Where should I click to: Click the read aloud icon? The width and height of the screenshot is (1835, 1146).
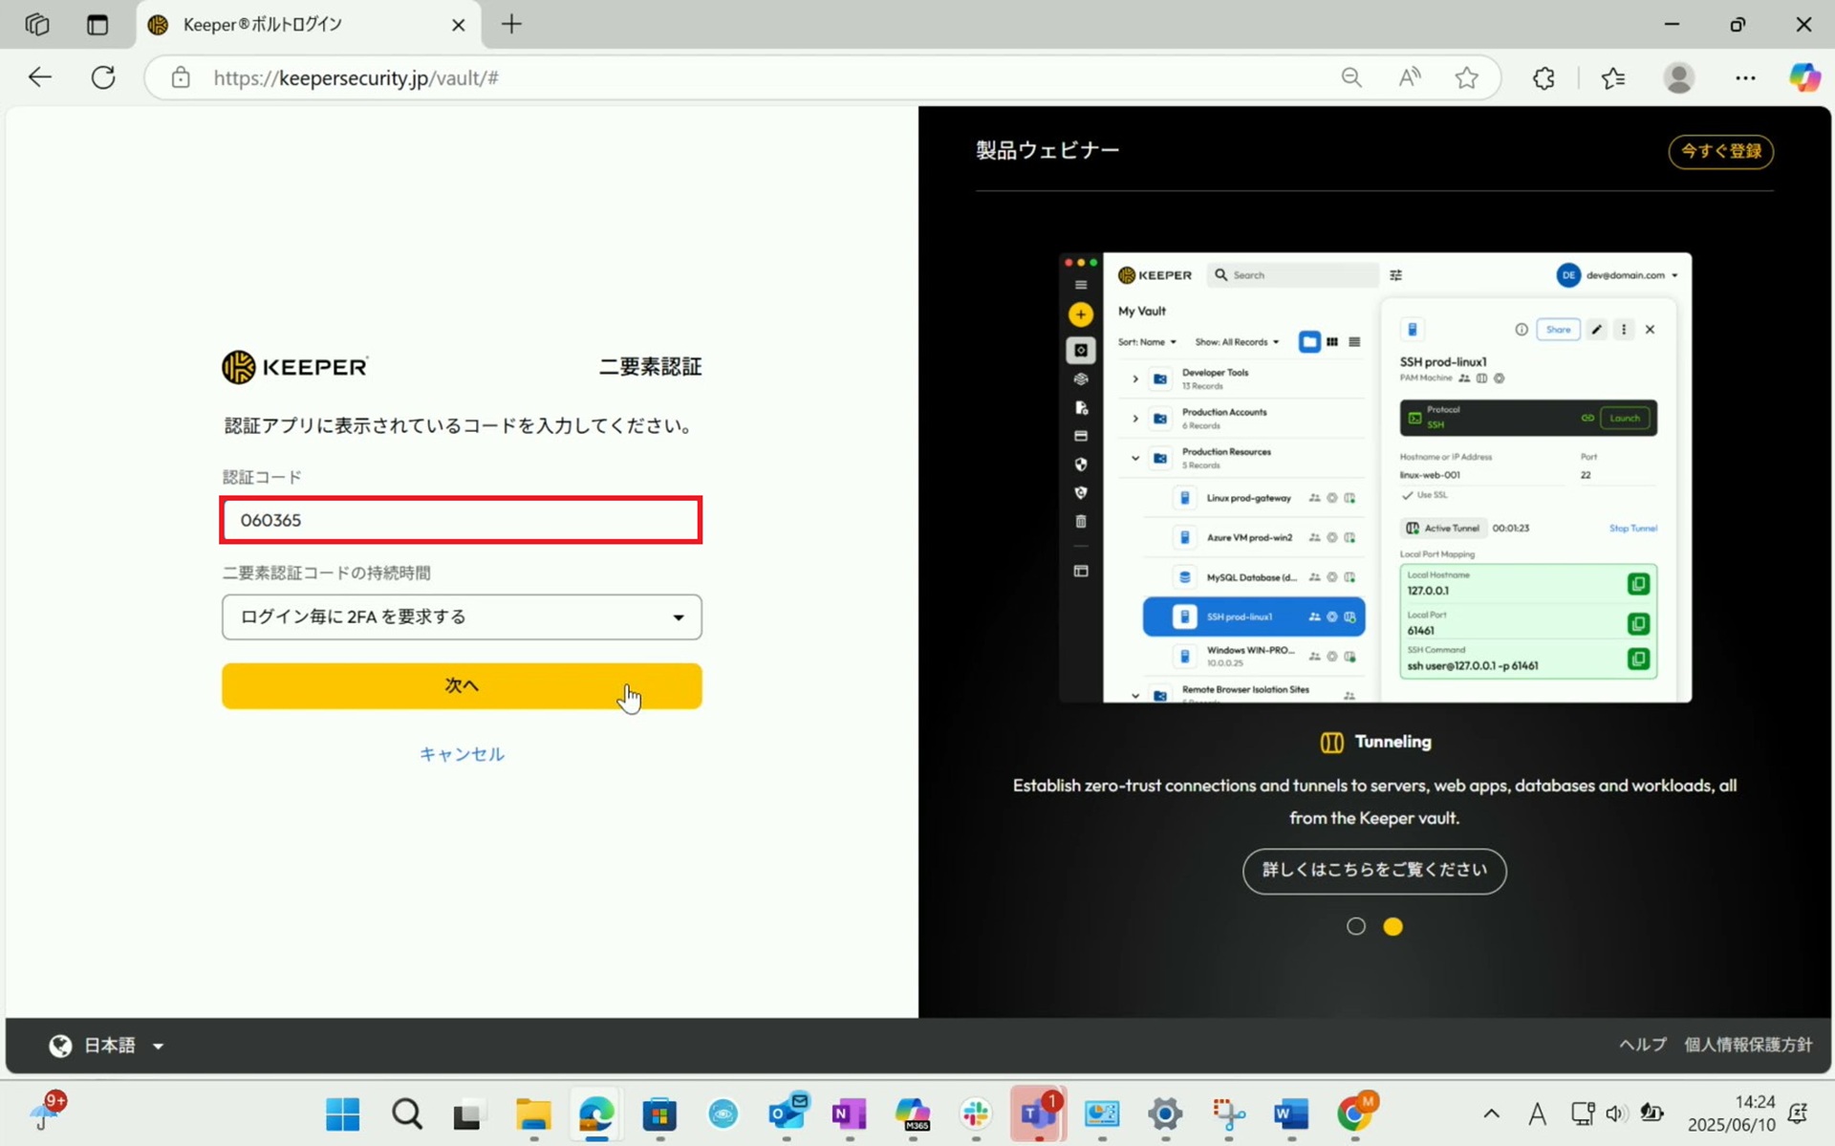(1409, 77)
